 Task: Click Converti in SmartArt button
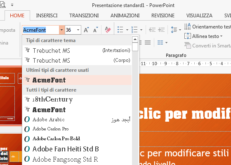point(207,45)
